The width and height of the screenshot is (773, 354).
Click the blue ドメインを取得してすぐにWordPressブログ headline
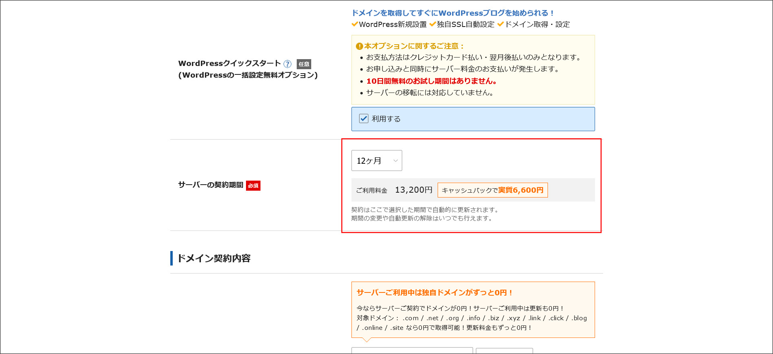pos(453,13)
